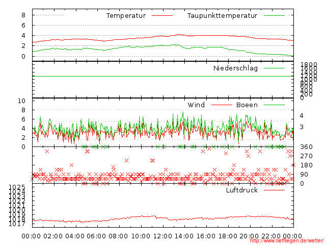Click the 12:00 time axis label

(x=162, y=236)
